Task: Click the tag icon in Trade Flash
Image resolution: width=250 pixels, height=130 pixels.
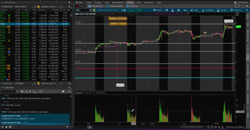Action: [63, 91]
